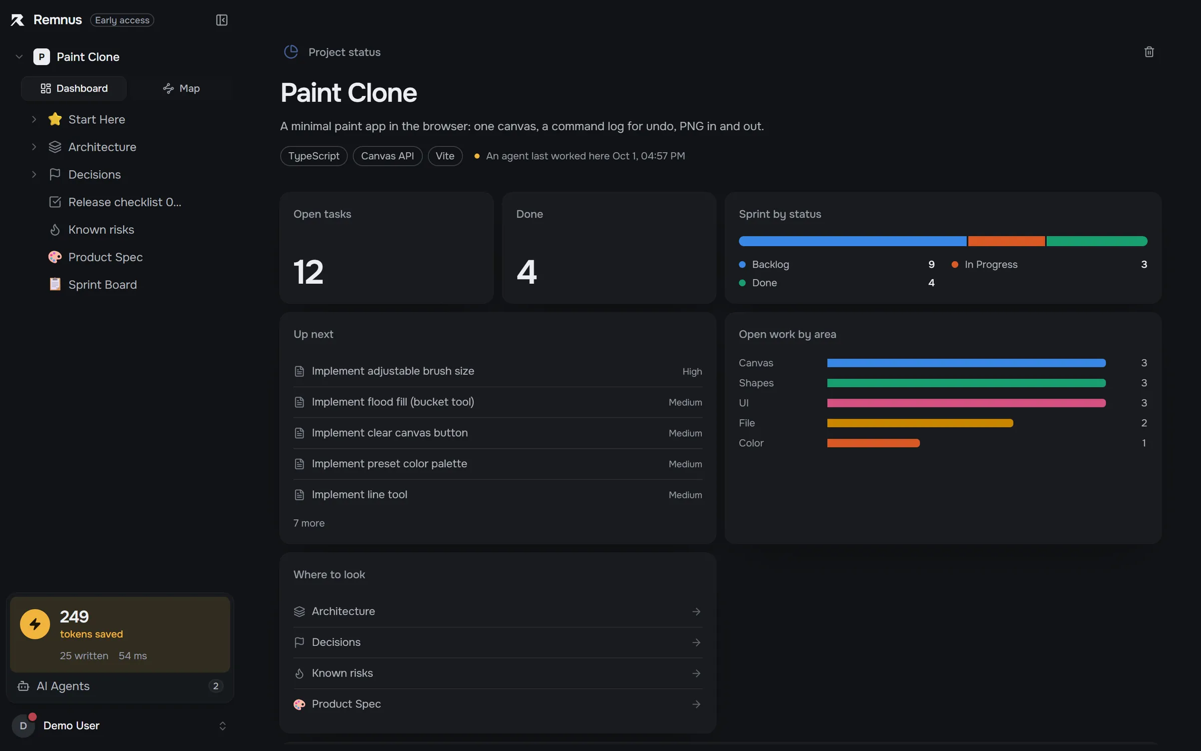This screenshot has height=751, width=1201.
Task: Click arrow next to Decisions in Where to look
Action: 696,642
